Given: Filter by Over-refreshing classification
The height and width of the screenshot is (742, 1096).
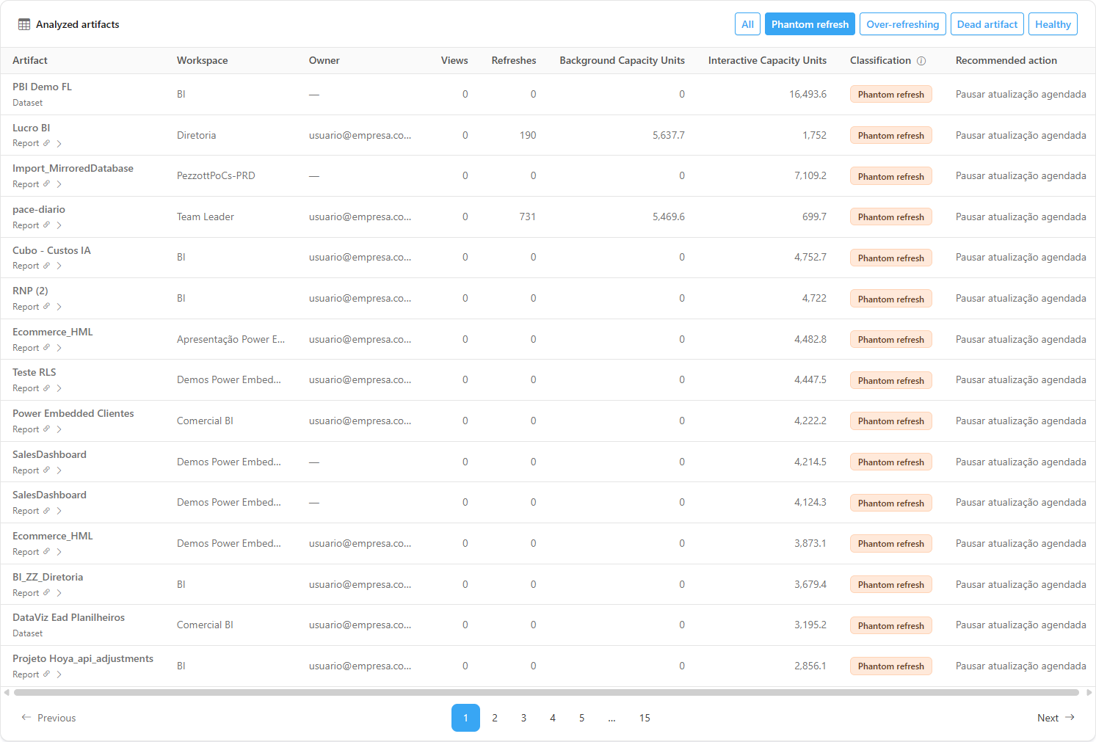Looking at the screenshot, I should click(903, 24).
